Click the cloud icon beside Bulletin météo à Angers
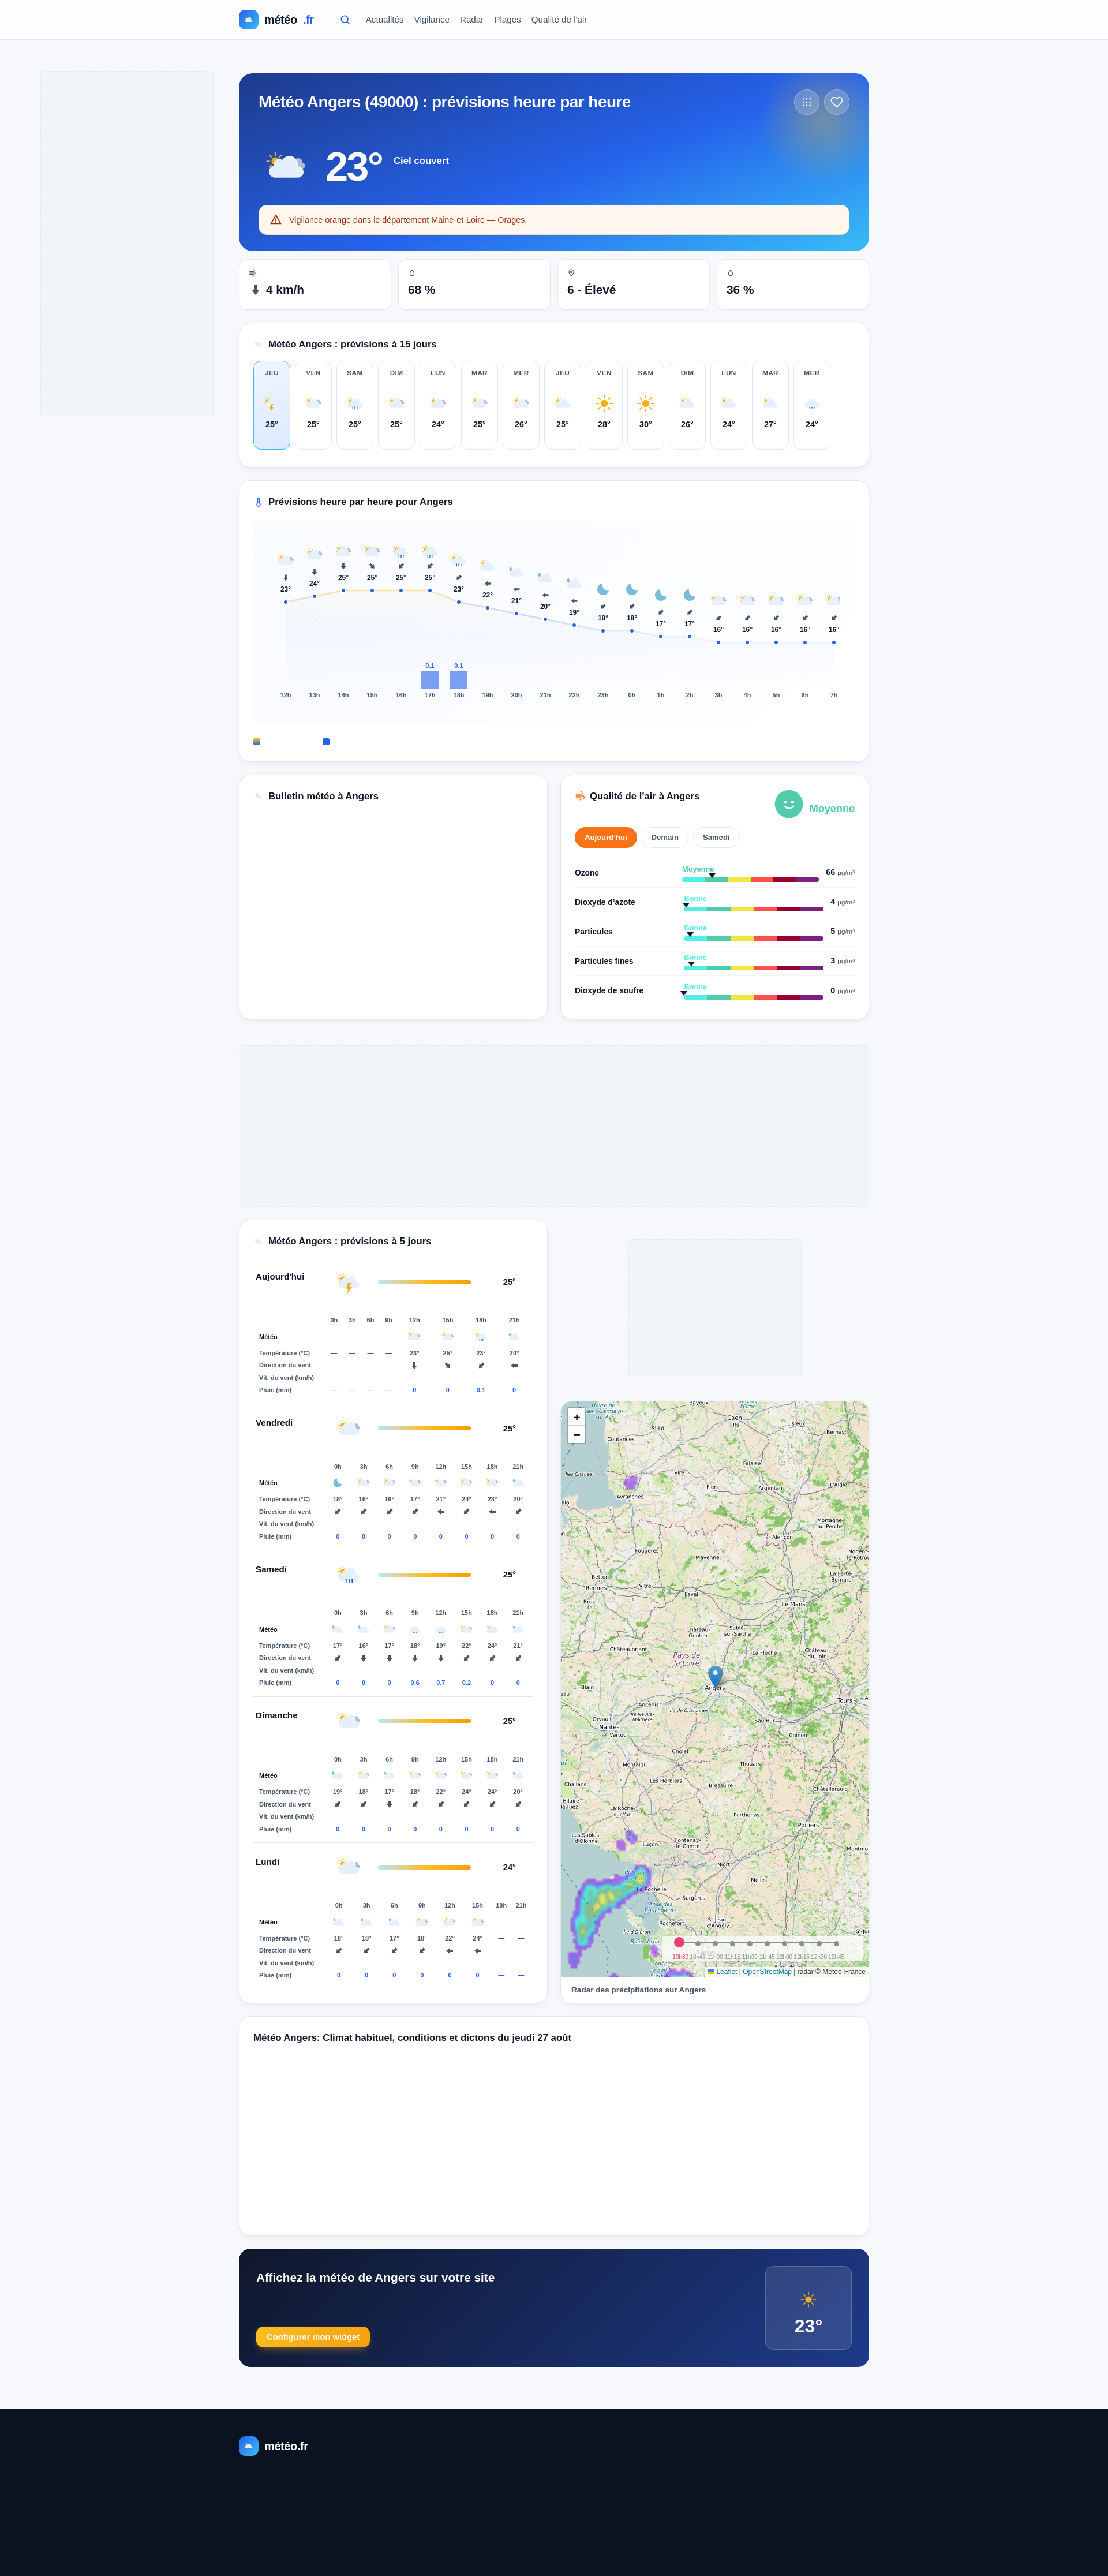Image resolution: width=1108 pixels, height=2576 pixels. click(258, 797)
